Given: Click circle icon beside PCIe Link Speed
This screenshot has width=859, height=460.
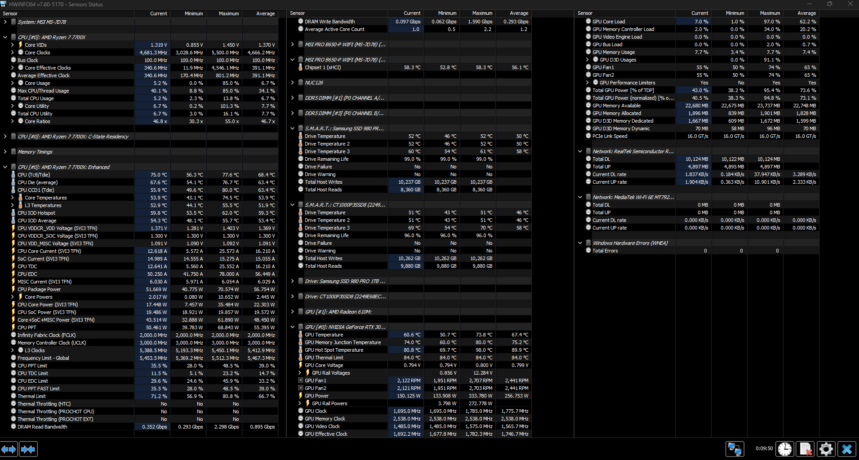Looking at the screenshot, I should [588, 136].
